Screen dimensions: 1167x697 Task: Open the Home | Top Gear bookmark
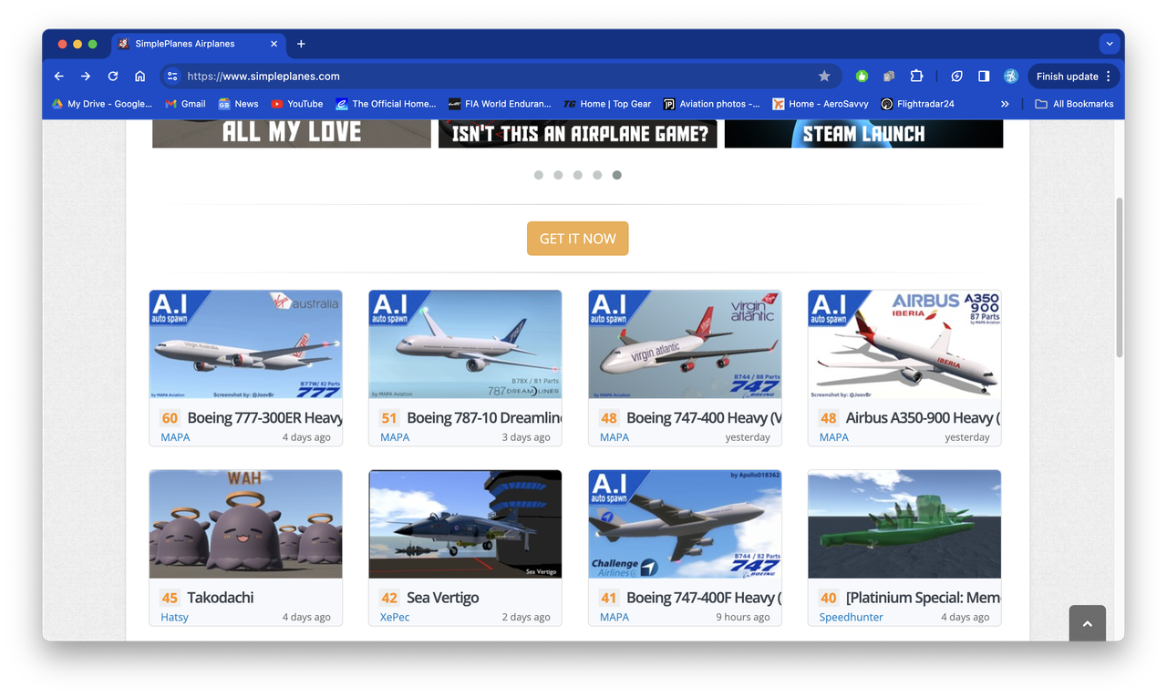point(607,104)
